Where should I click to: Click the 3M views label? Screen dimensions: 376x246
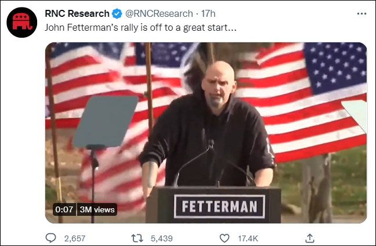click(x=97, y=209)
